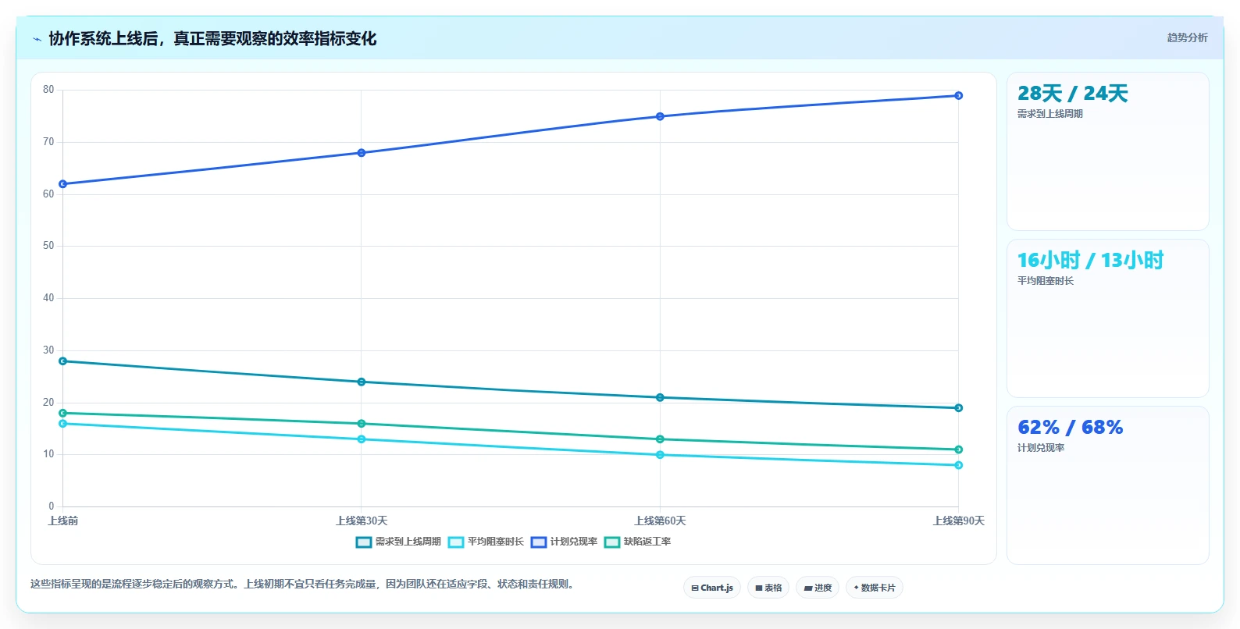The width and height of the screenshot is (1240, 629).
Task: Select the 计划兑现率 data point at 上线第60天
Action: pyautogui.click(x=660, y=116)
